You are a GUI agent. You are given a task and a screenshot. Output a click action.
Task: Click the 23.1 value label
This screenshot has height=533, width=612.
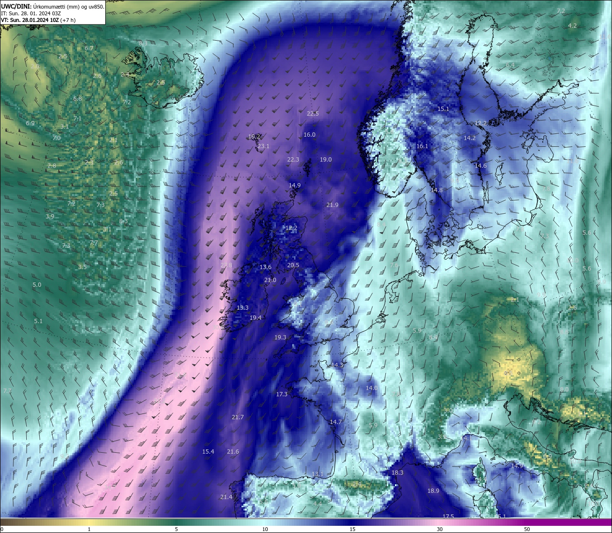pyautogui.click(x=263, y=146)
